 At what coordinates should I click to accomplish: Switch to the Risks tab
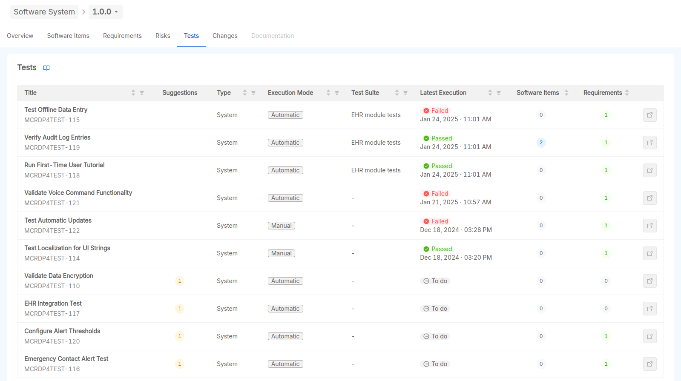(163, 36)
